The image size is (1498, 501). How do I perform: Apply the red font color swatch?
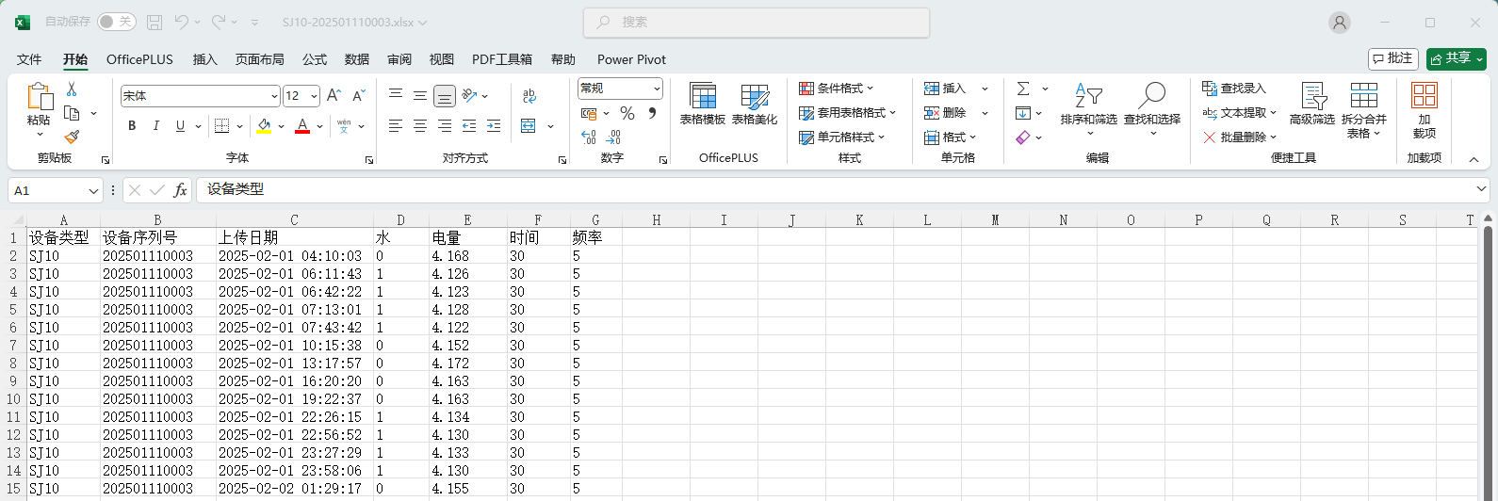coord(302,126)
